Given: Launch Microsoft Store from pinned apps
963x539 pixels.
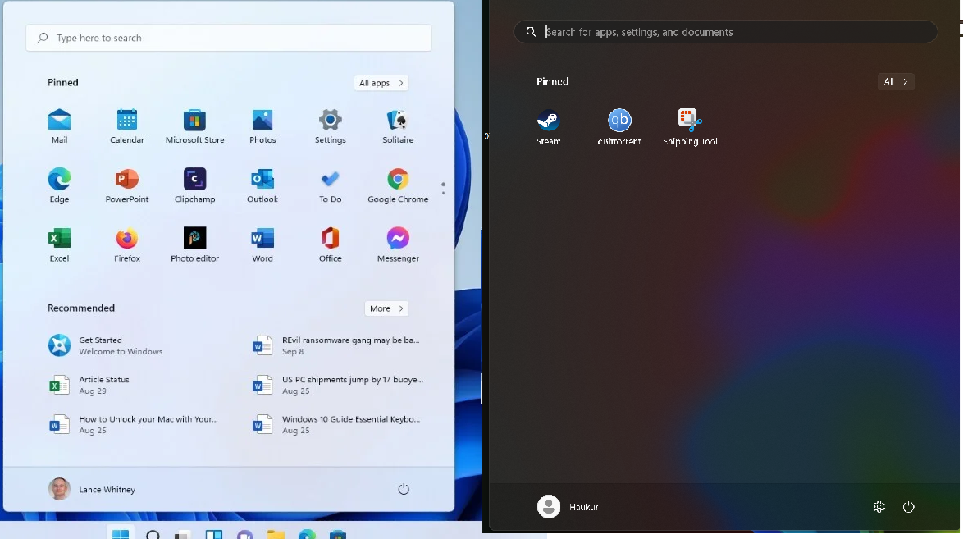Looking at the screenshot, I should pos(194,121).
